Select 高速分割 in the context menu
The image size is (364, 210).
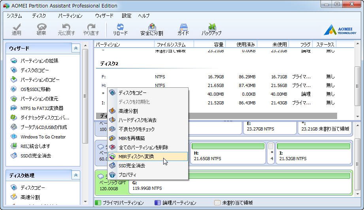148,111
